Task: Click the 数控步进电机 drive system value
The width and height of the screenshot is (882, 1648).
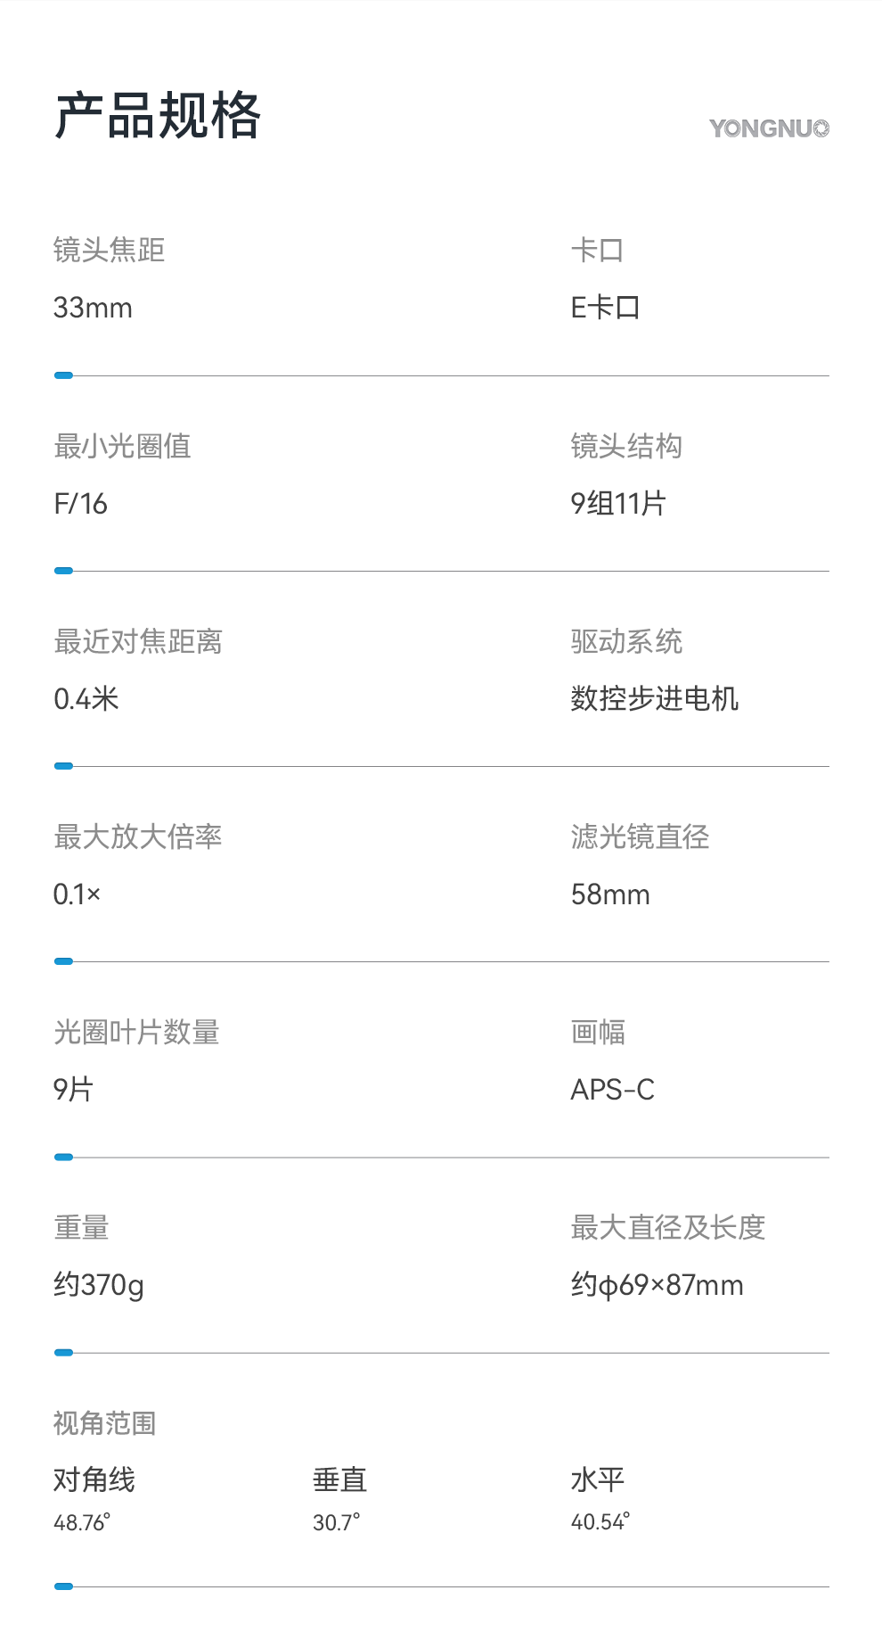Action: pyautogui.click(x=655, y=699)
